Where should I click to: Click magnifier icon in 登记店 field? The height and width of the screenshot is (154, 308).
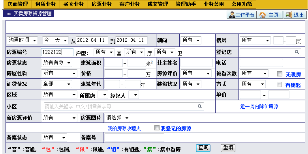297,52
